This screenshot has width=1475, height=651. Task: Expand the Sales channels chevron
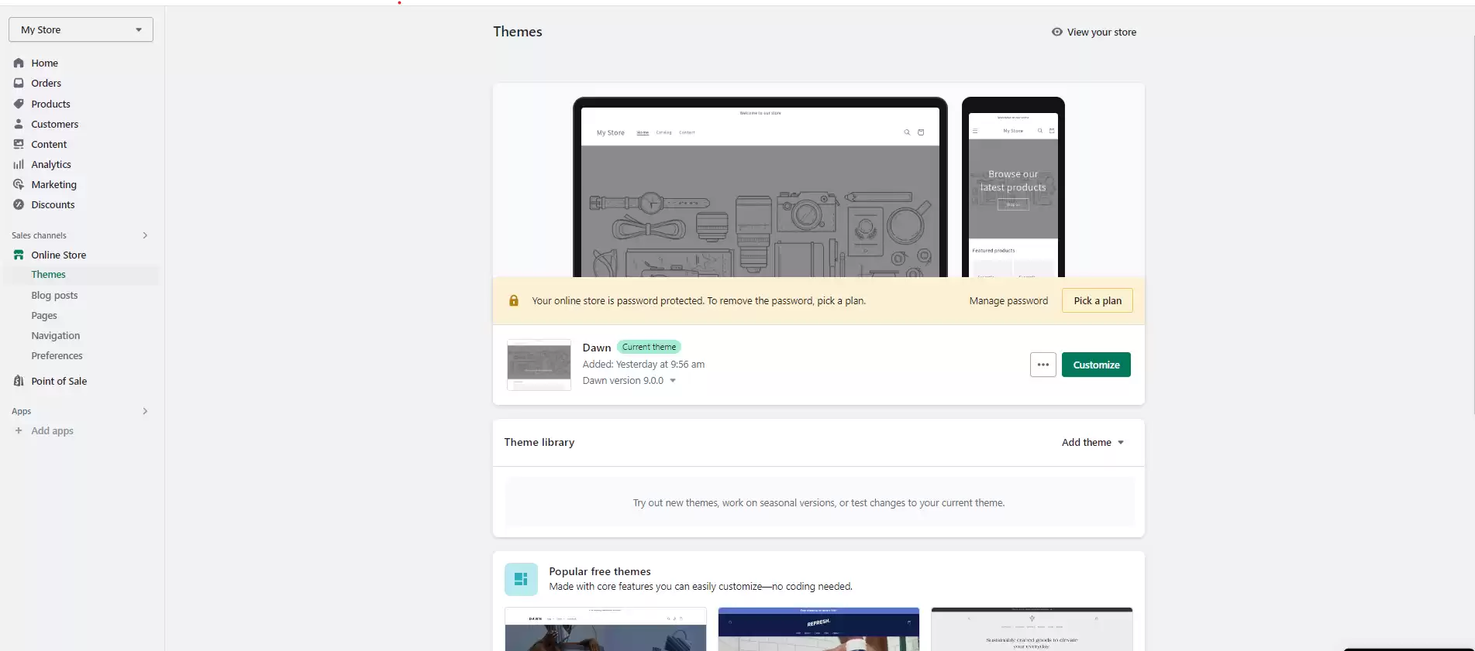coord(145,235)
